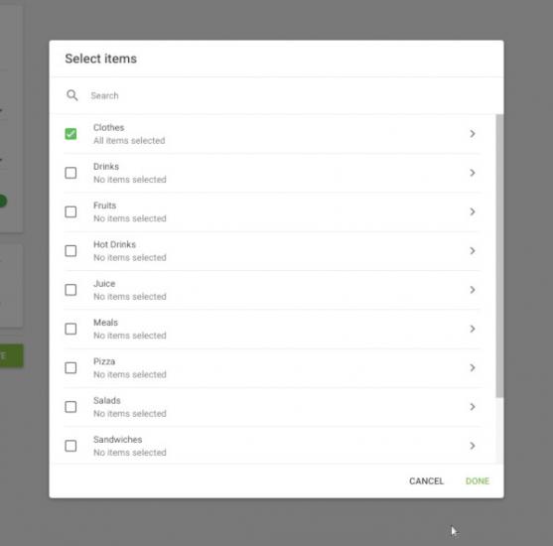Check the Meals category checkbox
The height and width of the screenshot is (546, 553).
[x=70, y=329]
